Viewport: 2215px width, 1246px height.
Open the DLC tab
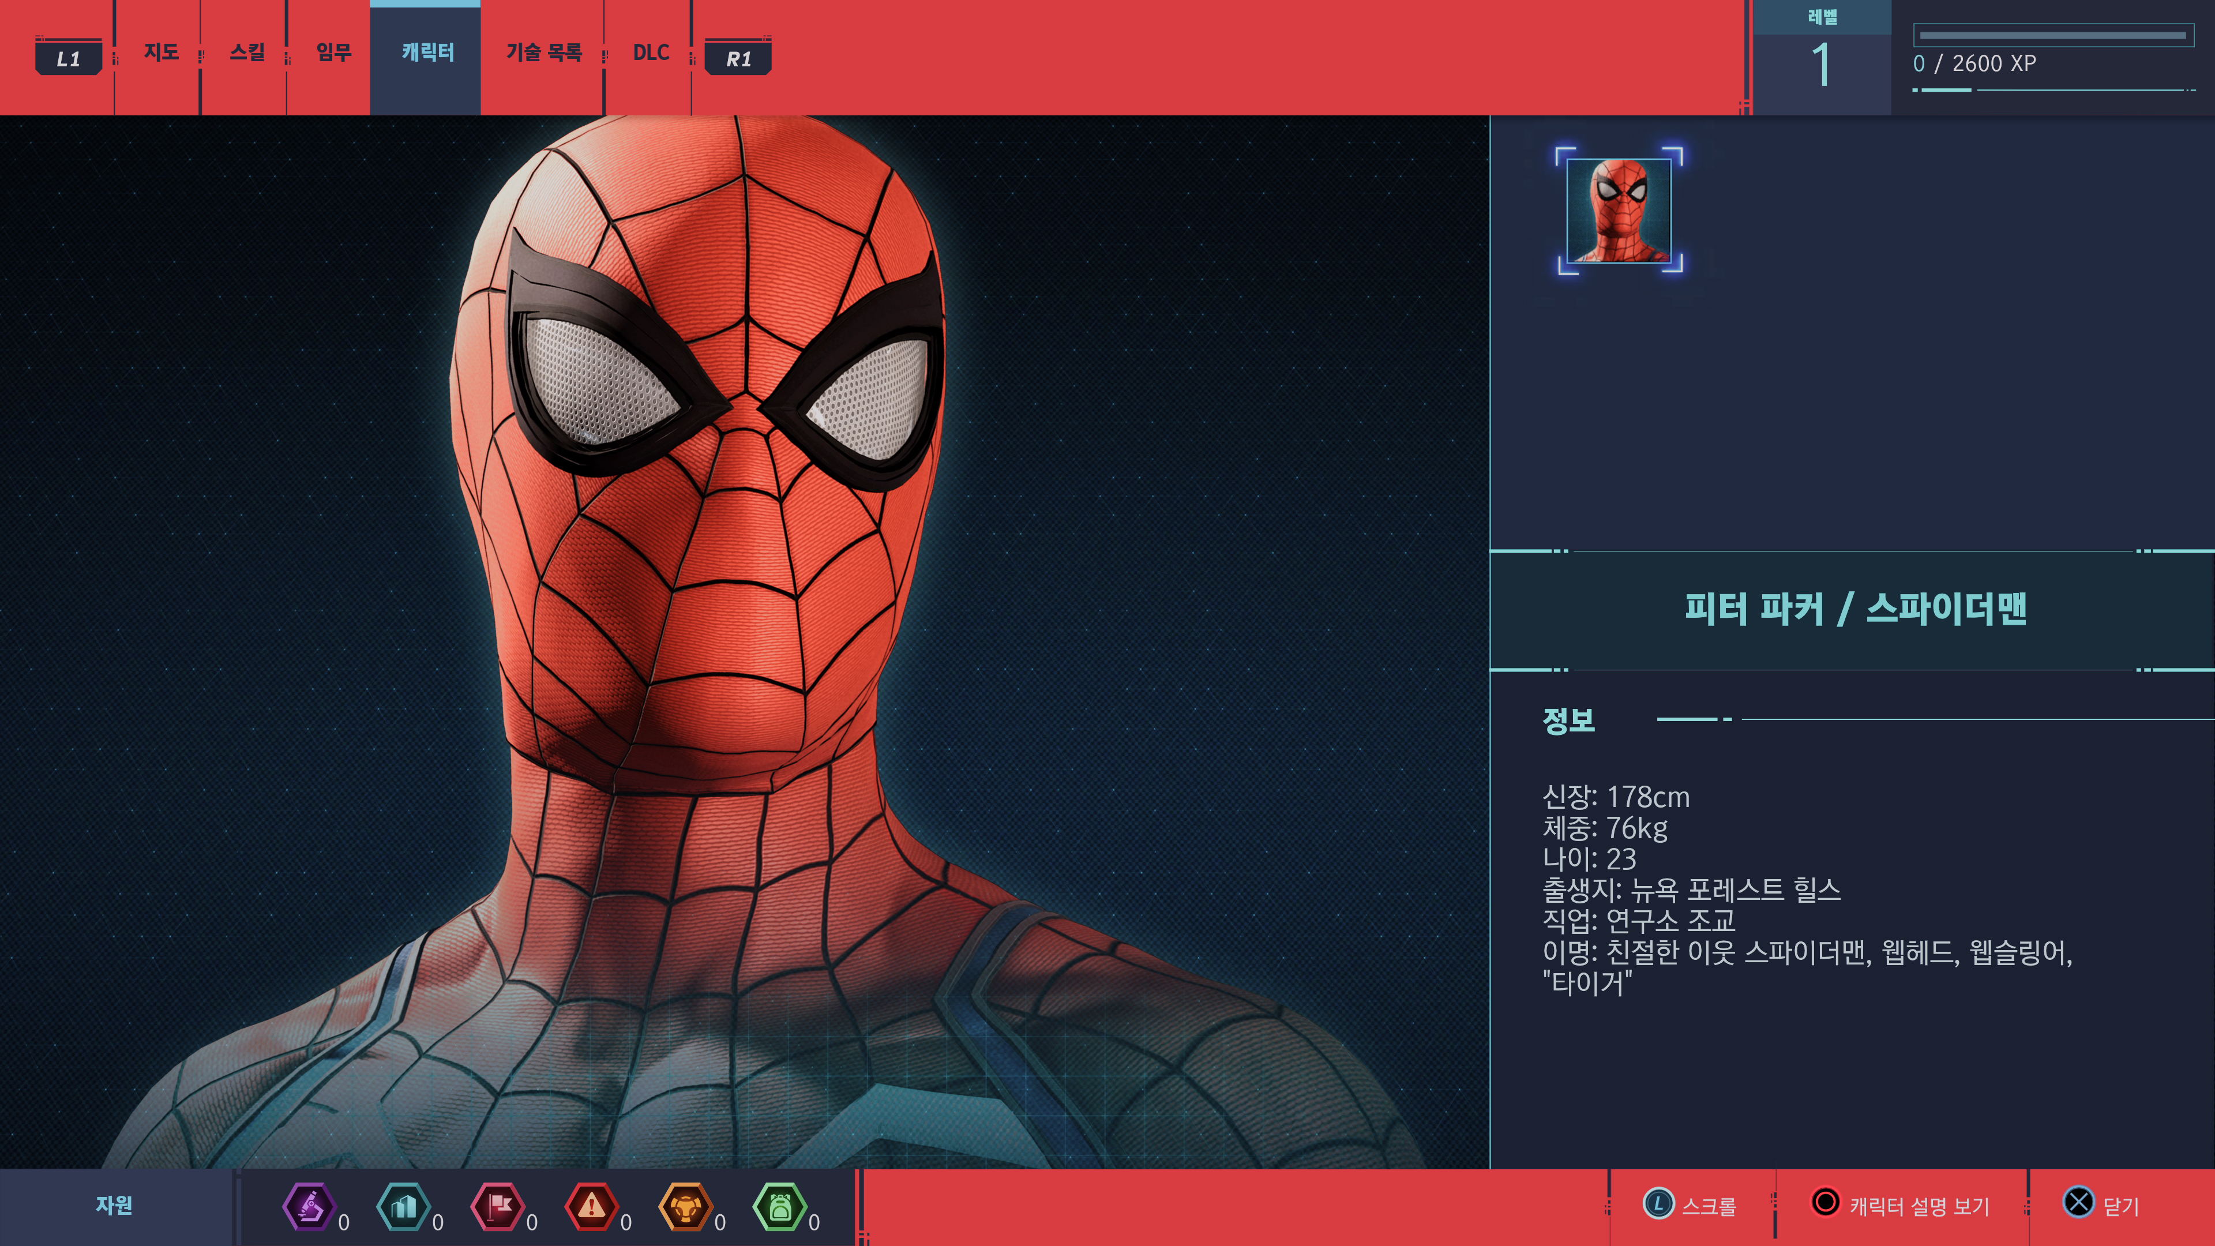[x=651, y=52]
